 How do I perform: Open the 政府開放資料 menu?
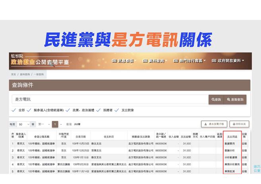(228, 61)
